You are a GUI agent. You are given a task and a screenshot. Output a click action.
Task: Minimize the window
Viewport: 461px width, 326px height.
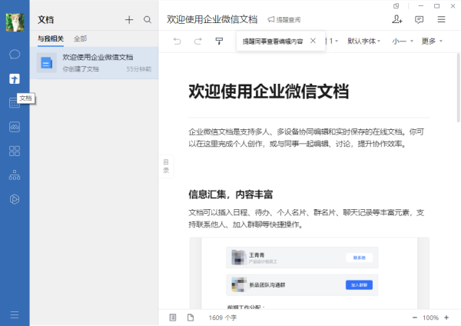[421, 6]
